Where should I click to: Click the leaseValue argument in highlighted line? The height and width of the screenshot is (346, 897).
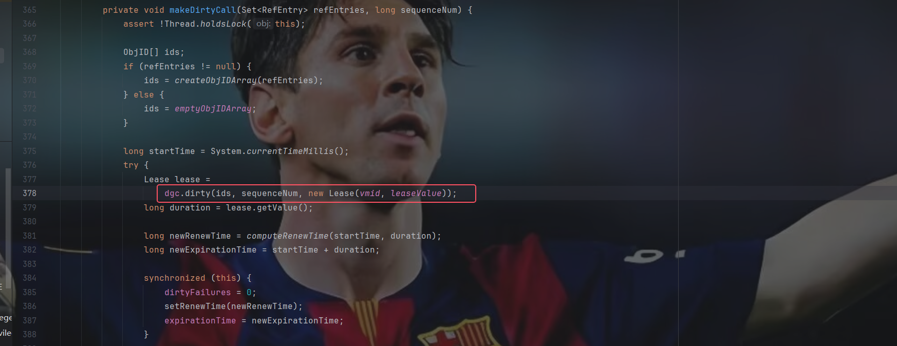tap(416, 194)
